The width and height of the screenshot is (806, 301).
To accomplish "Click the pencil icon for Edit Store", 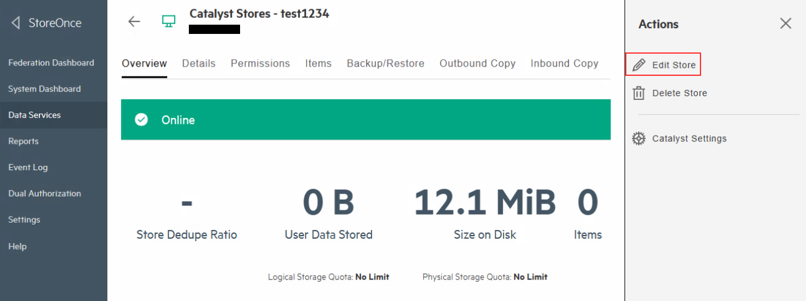I will (639, 65).
